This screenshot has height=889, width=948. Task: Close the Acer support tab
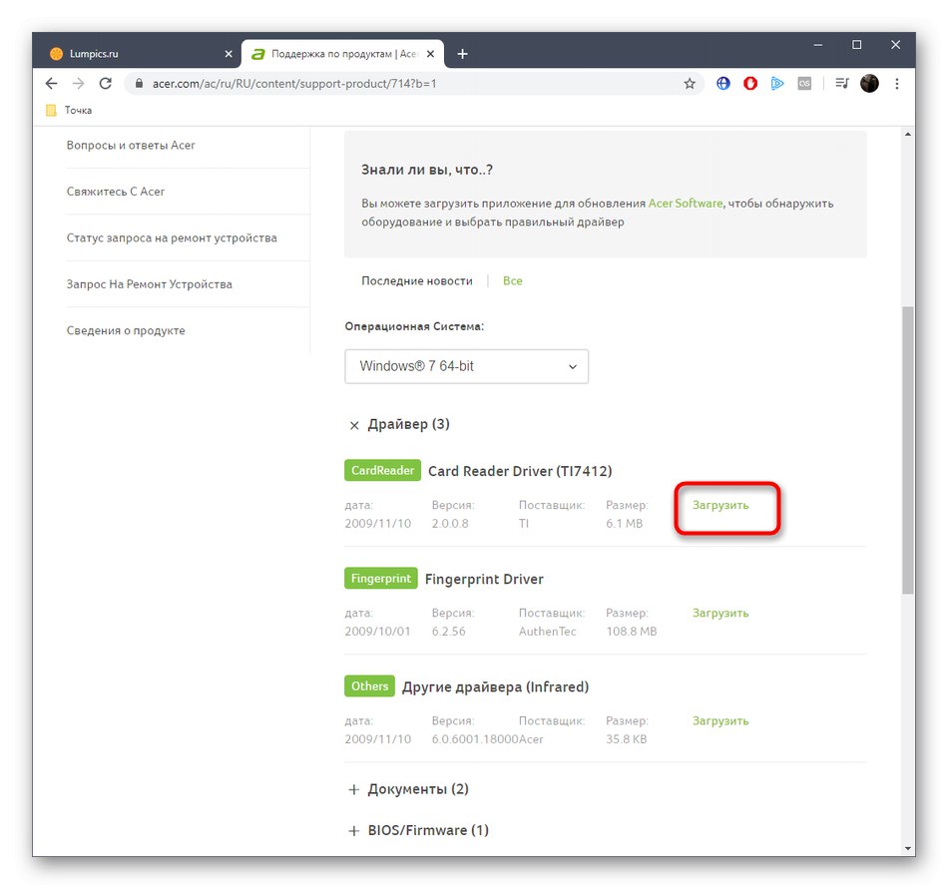(x=430, y=54)
